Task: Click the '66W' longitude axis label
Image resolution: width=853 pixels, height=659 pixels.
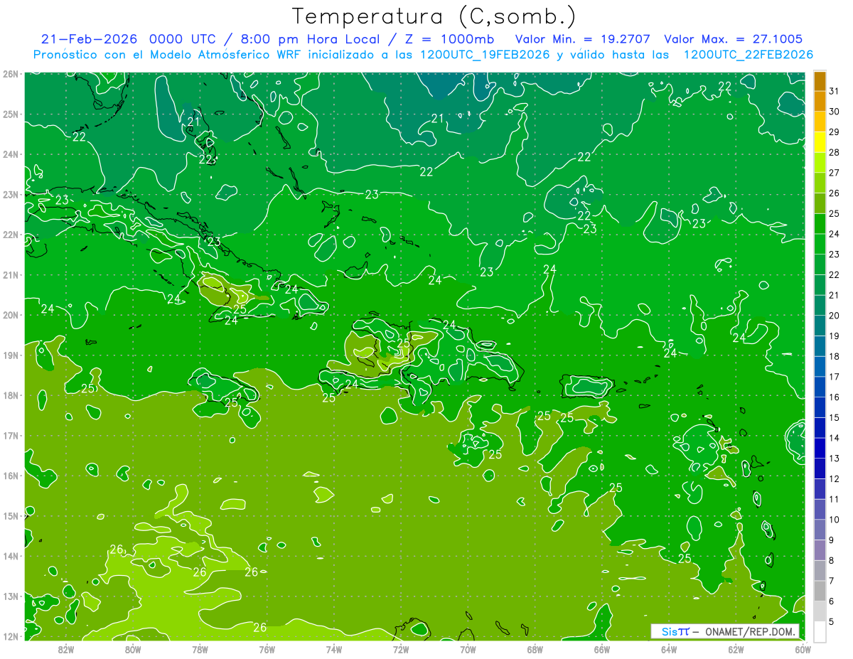Action: tap(602, 649)
